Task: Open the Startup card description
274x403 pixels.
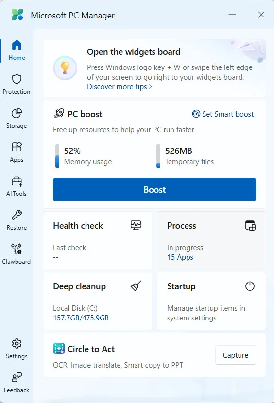Action: [206, 313]
